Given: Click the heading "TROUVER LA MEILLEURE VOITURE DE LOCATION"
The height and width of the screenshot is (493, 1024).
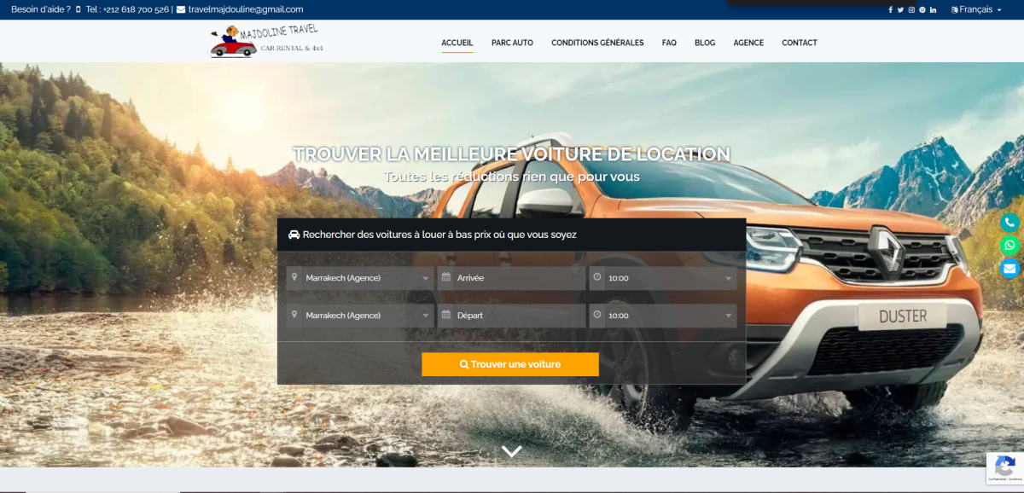Looking at the screenshot, I should coord(512,154).
